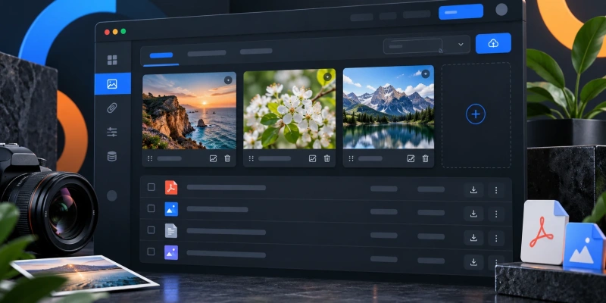Open more options for PDF file row
This screenshot has width=606, height=303.
tap(496, 190)
